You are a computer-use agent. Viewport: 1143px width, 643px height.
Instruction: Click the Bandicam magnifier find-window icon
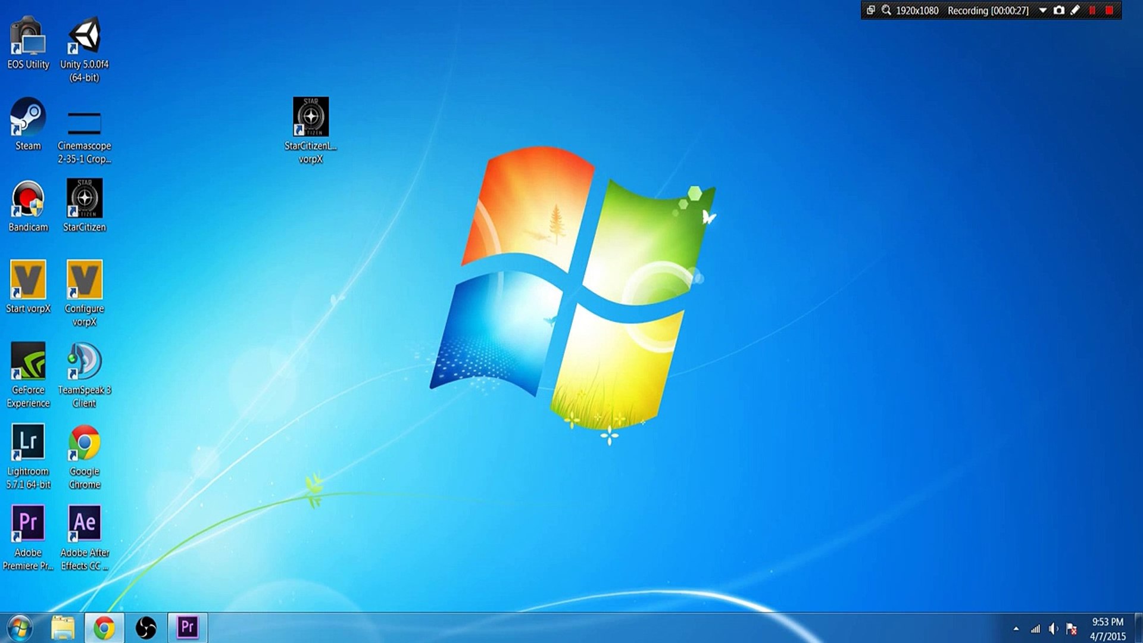886,10
